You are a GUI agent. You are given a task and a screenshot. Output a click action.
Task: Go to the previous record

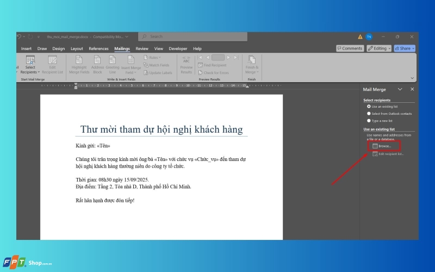208,58
